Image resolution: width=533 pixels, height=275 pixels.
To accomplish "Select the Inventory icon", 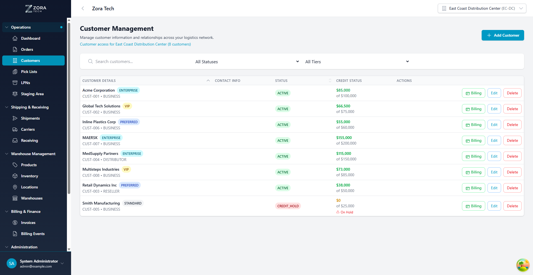I will click(15, 176).
